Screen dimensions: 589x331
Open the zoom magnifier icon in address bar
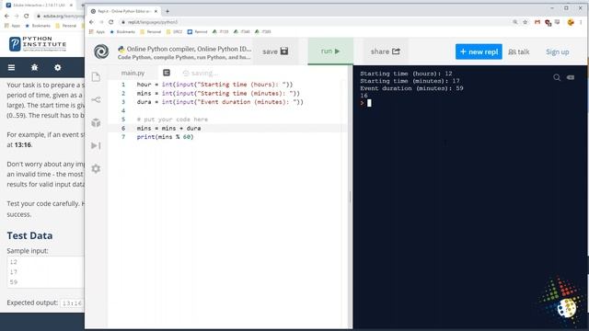pos(515,22)
